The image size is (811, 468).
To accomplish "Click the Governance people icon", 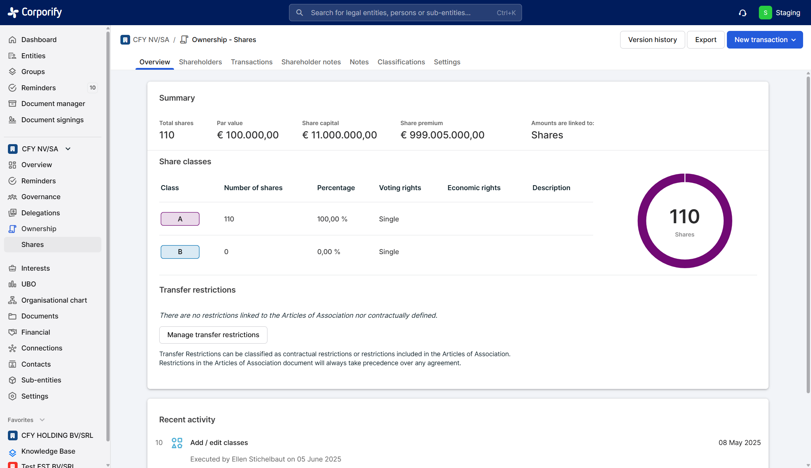I will 13,197.
